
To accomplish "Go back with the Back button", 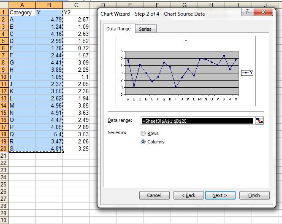I will [x=188, y=195].
